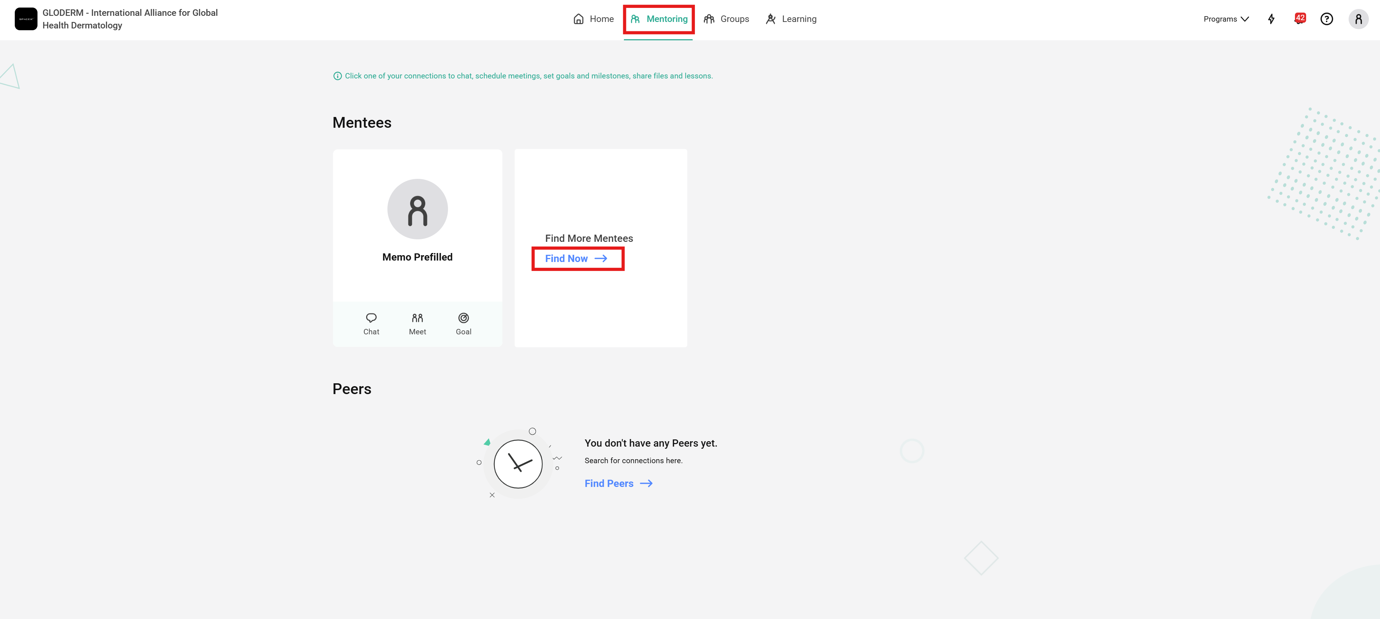This screenshot has height=619, width=1380.
Task: Click 'You don't have any Peers yet.' text
Action: click(651, 443)
